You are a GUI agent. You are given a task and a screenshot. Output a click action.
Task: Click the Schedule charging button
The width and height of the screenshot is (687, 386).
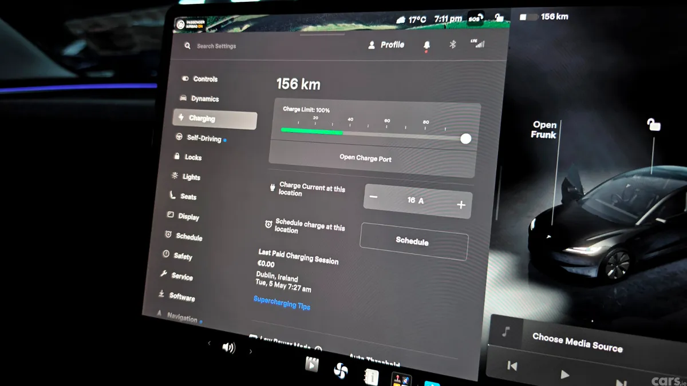pos(414,241)
